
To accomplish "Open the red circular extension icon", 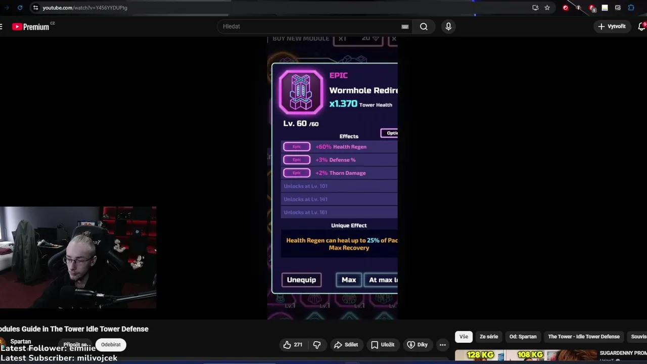I will (x=566, y=8).
